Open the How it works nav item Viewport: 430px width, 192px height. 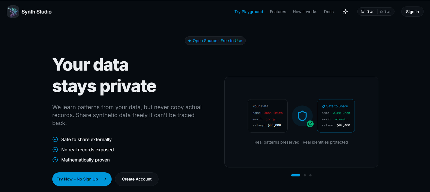pos(305,12)
